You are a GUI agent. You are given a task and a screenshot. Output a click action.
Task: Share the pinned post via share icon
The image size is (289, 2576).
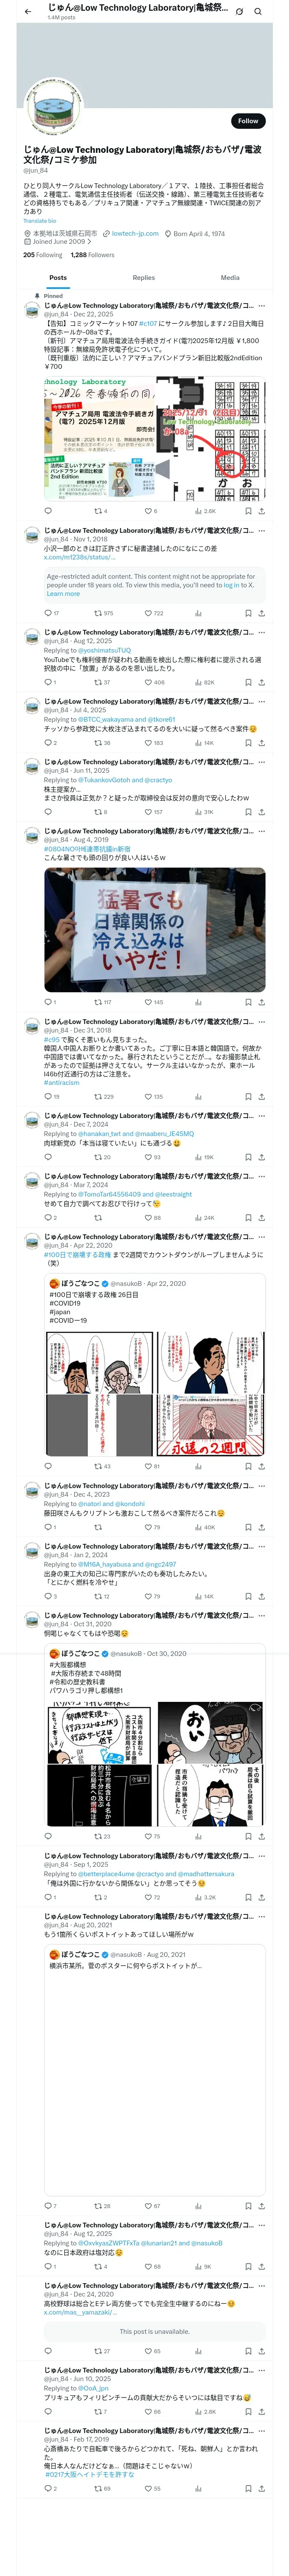[261, 511]
